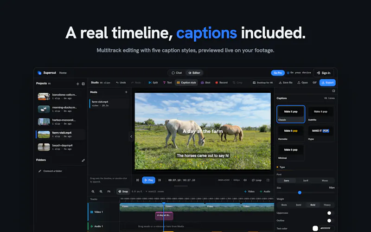Click the Audio 1 track icon
This screenshot has width=371, height=232.
pos(92,226)
